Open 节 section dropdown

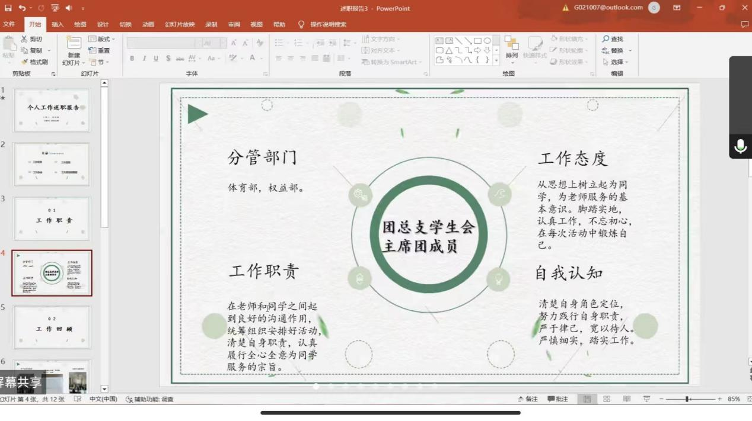coord(99,62)
